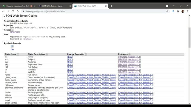The width and height of the screenshot is (191, 107).
Task: Close the JSON Web Token (JWT) tab
Action: pyautogui.click(x=106, y=6)
